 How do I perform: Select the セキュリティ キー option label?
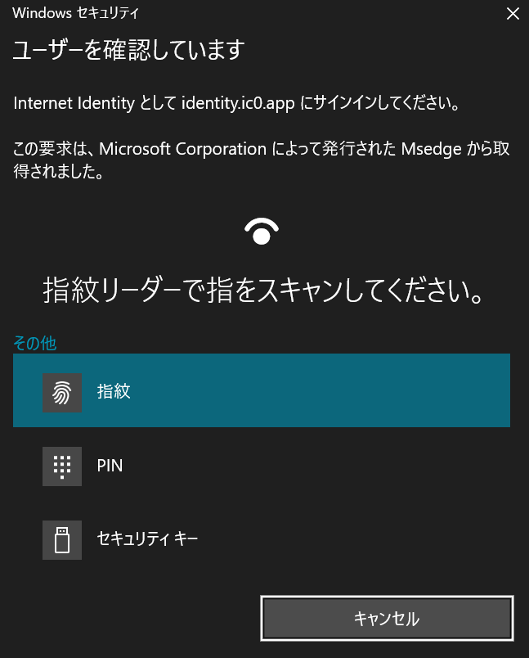coord(147,539)
